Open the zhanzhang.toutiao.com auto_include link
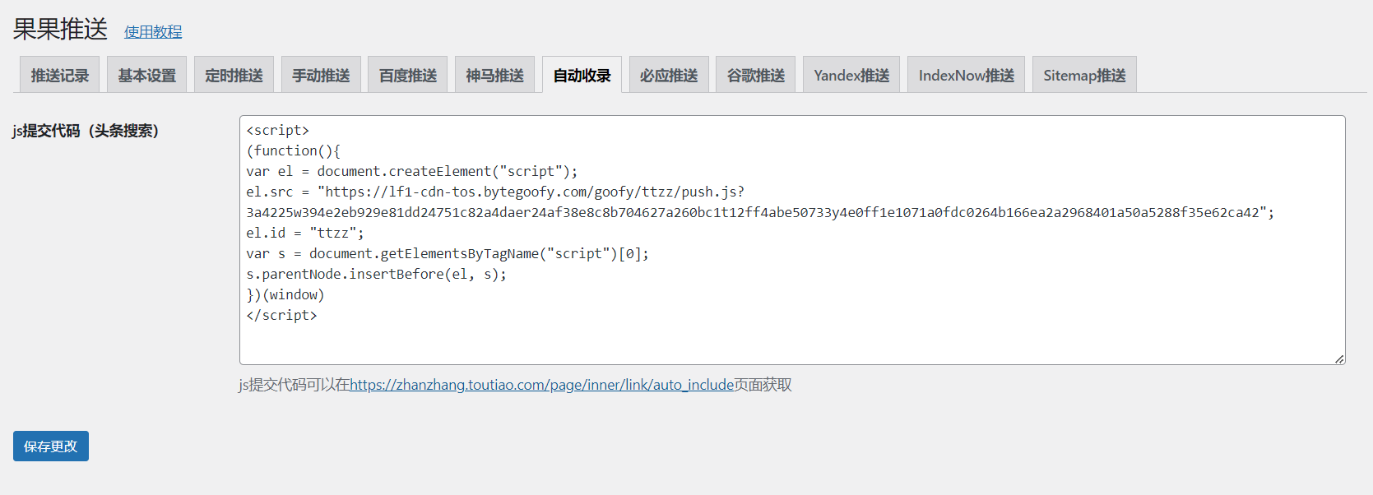This screenshot has height=495, width=1373. (541, 385)
